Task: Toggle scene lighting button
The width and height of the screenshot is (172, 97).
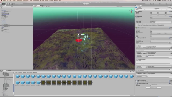Action: (45, 7)
